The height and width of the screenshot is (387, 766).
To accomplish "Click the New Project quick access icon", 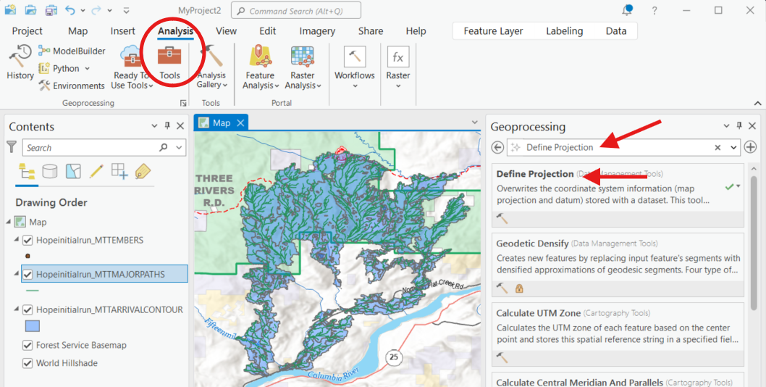I will (9, 10).
